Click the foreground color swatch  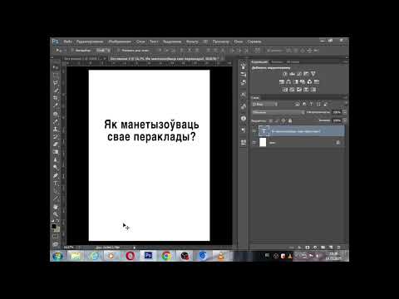[x=54, y=226]
